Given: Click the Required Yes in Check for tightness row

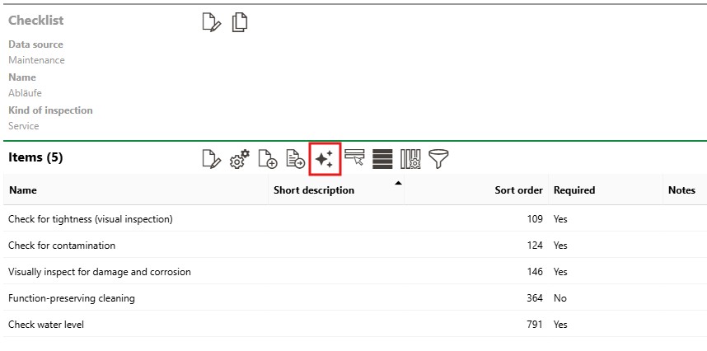Looking at the screenshot, I should (560, 219).
